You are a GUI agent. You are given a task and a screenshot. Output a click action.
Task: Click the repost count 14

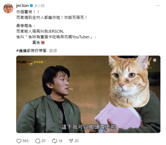pos(60,141)
